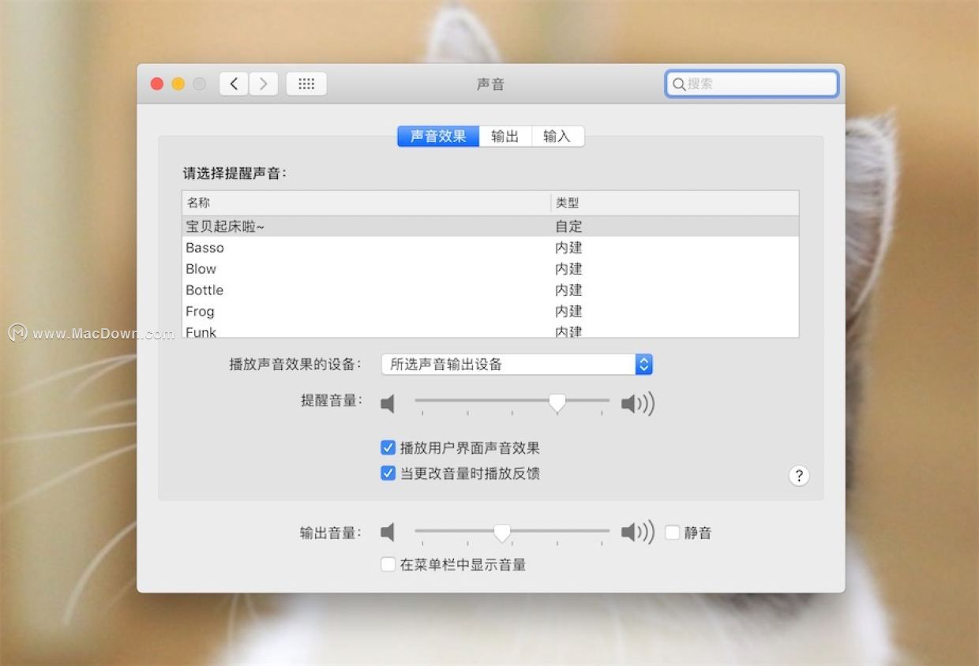Select alert sound 宝贝起床啦~
This screenshot has width=979, height=666.
(x=490, y=226)
